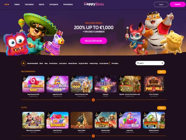The height and width of the screenshot is (140, 186).
Task: Open Fire in the Hole 2 game
Action: coord(154,84)
